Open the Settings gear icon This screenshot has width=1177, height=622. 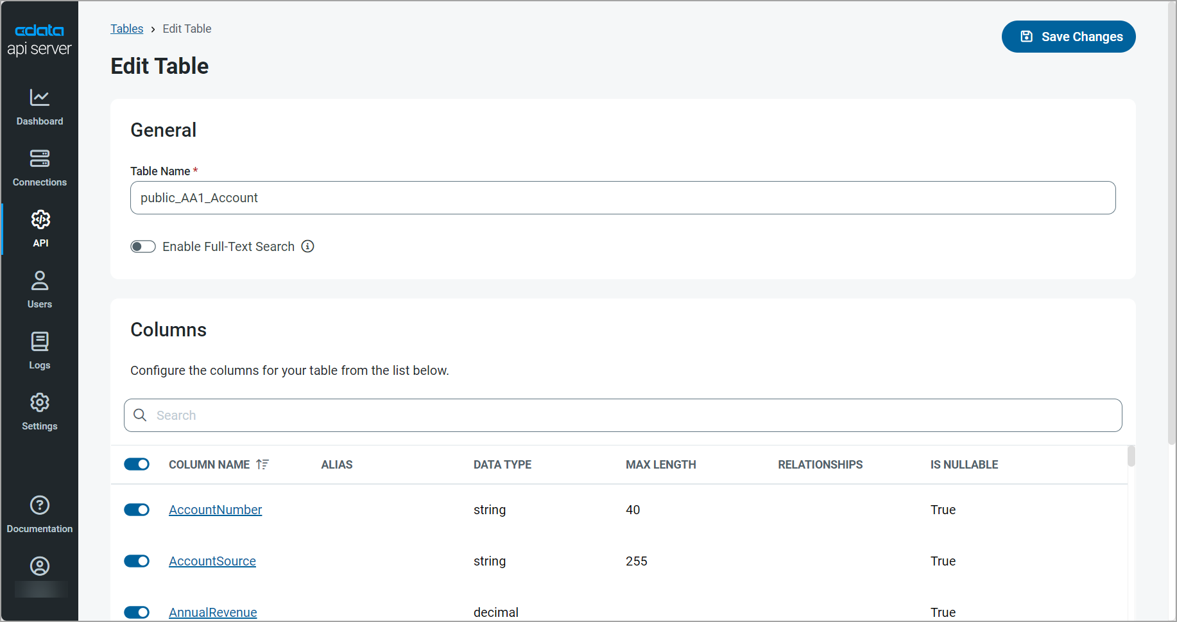point(40,402)
